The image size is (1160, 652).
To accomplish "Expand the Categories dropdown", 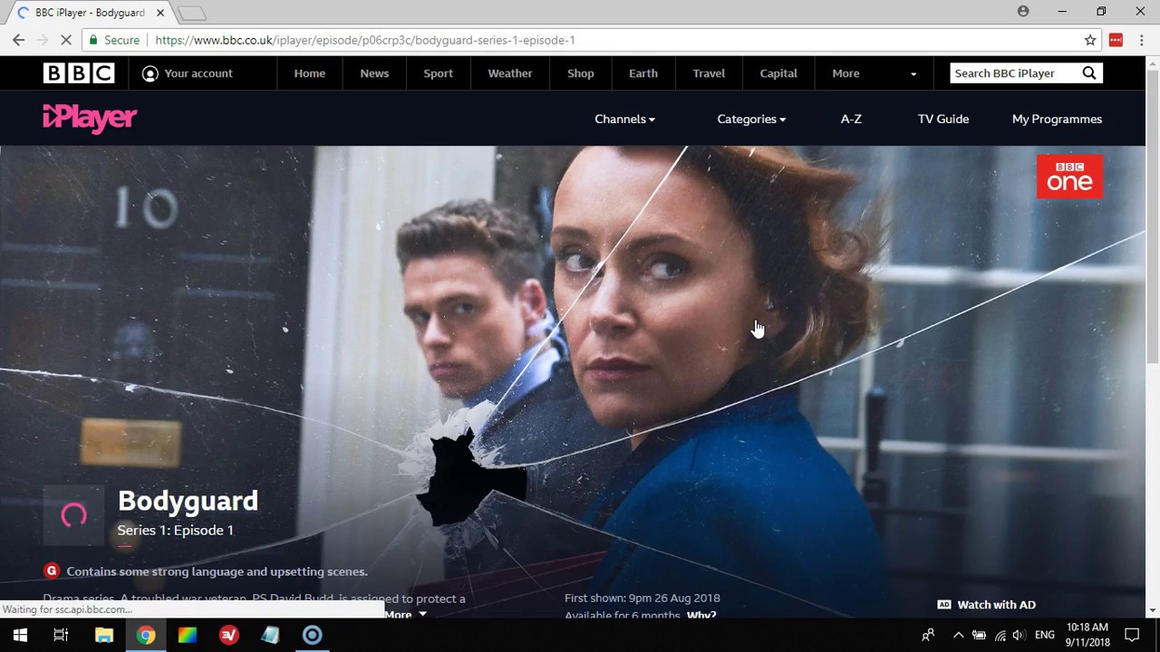I will 751,119.
